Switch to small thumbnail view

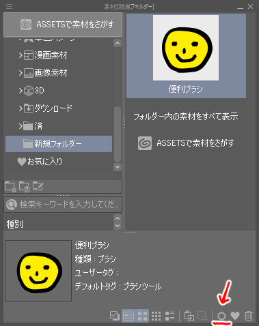click(x=156, y=316)
